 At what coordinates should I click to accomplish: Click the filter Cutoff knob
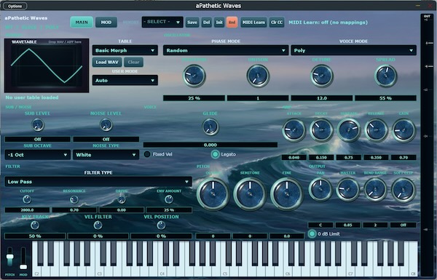[x=27, y=199]
